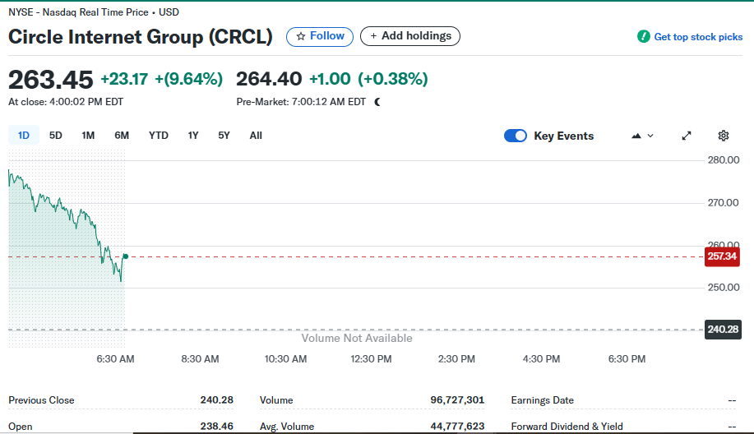Toggle the Key Events switch
The image size is (754, 434).
[516, 136]
